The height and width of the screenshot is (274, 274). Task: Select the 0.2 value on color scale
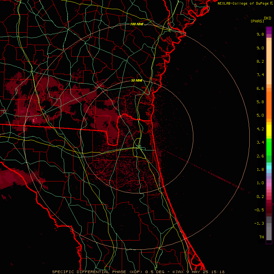coord(260,197)
